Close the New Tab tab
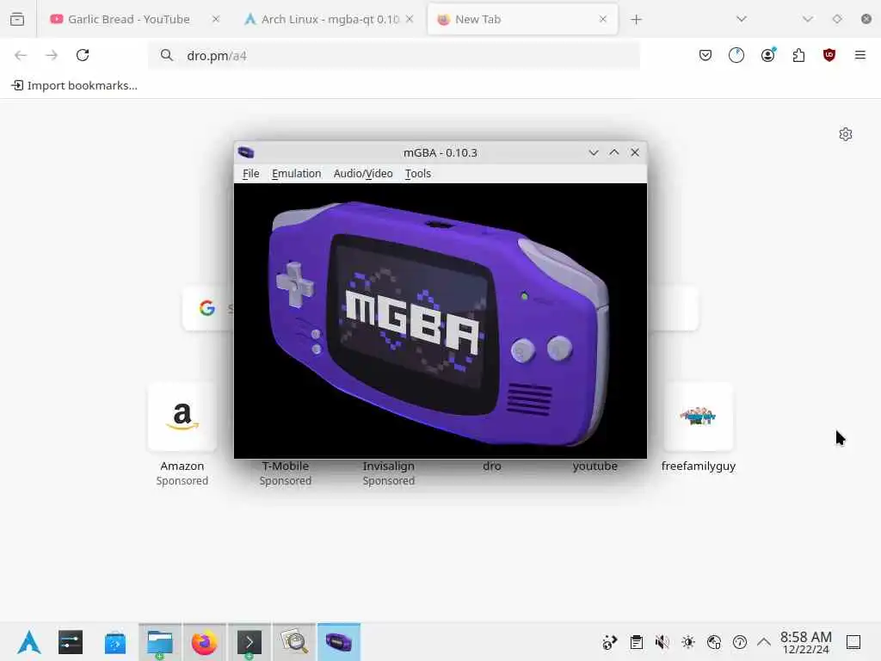This screenshot has height=661, width=881. point(603,19)
